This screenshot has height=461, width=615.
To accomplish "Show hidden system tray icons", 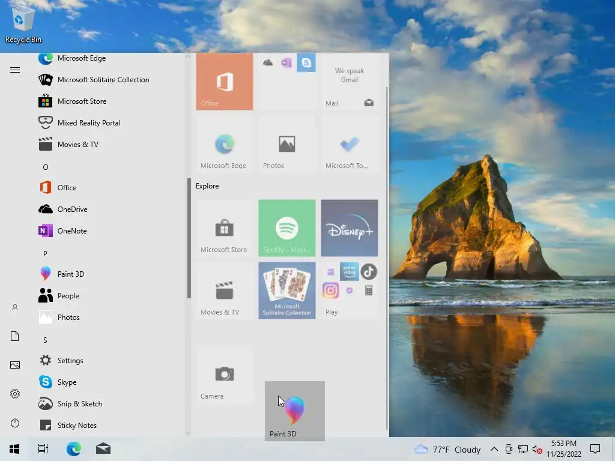I will 494,449.
